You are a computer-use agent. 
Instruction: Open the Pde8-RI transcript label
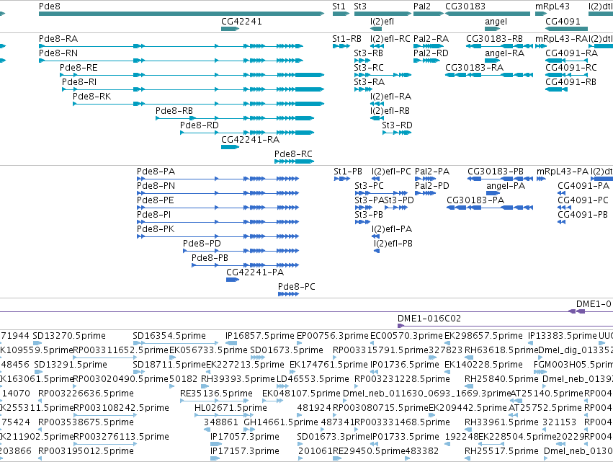79,82
